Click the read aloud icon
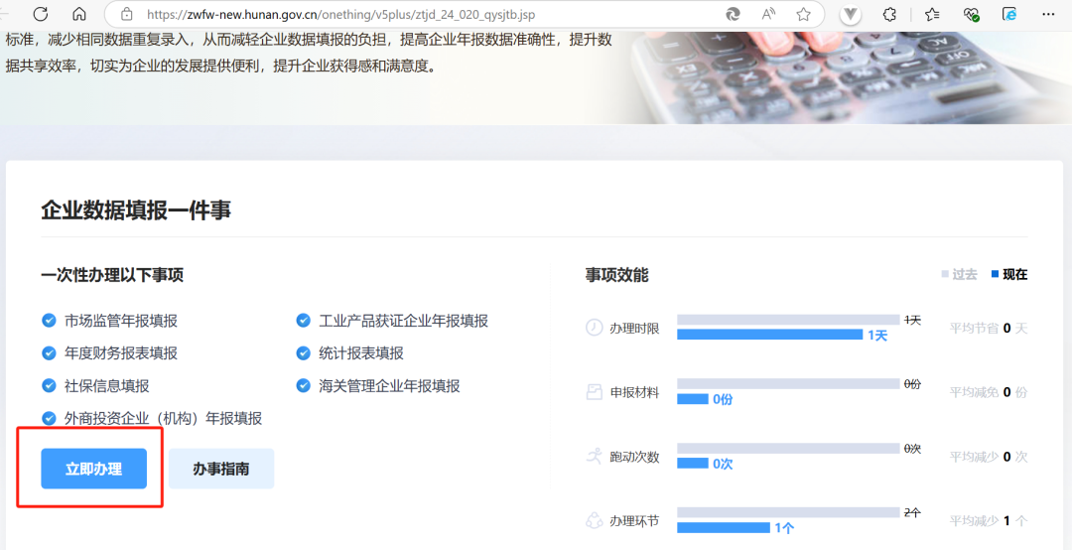 (768, 14)
